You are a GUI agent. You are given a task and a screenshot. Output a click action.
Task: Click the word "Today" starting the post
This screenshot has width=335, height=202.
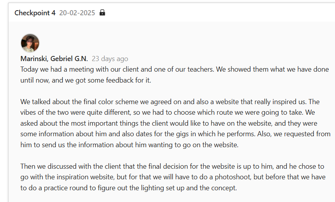point(29,69)
